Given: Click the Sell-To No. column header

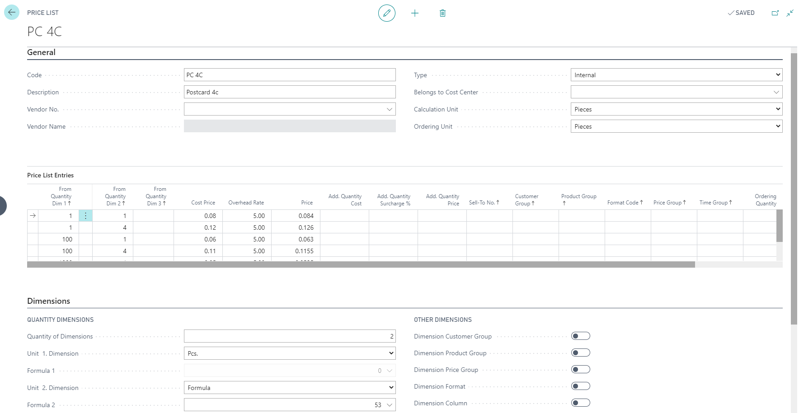Looking at the screenshot, I should (x=484, y=203).
